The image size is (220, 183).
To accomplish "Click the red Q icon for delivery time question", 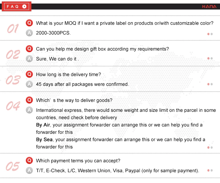I will point(29,74).
